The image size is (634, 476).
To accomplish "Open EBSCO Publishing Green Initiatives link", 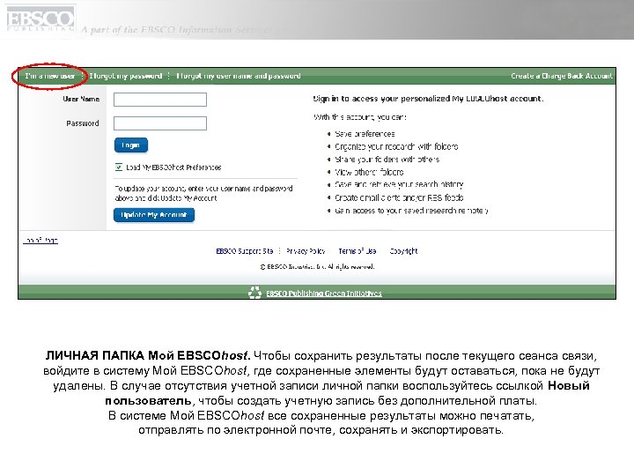I will point(323,293).
